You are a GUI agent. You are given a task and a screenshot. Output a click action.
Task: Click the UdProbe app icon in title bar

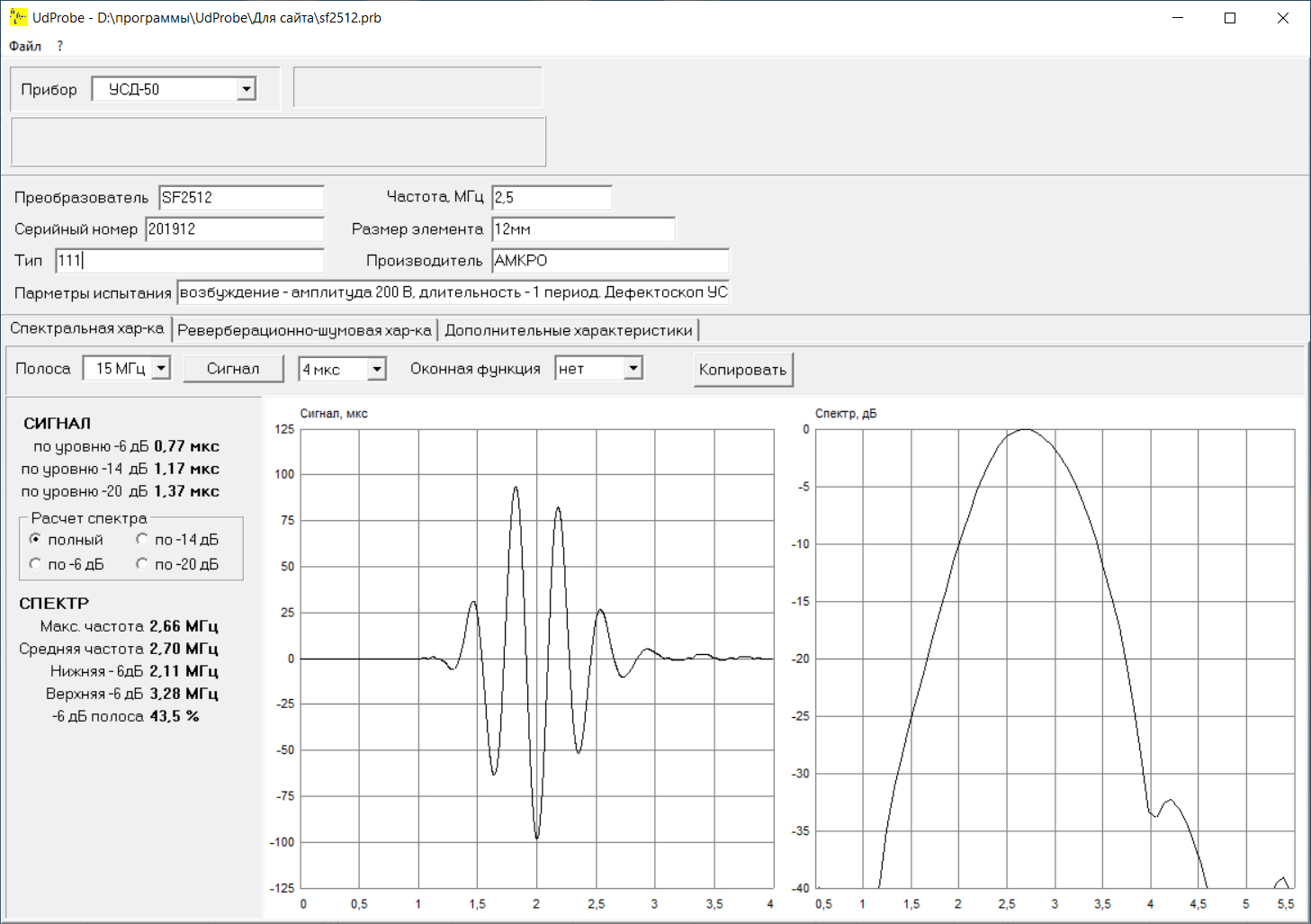(x=18, y=17)
